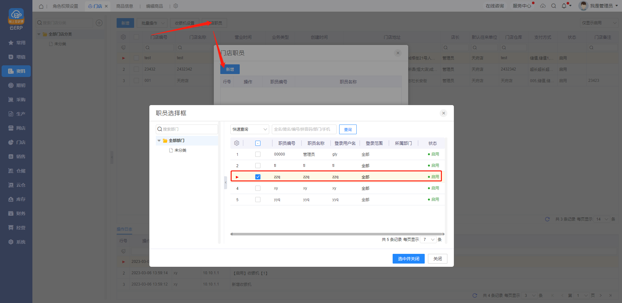This screenshot has height=303, width=622.
Task: Open 经营 in the sidebar
Action: click(16, 228)
